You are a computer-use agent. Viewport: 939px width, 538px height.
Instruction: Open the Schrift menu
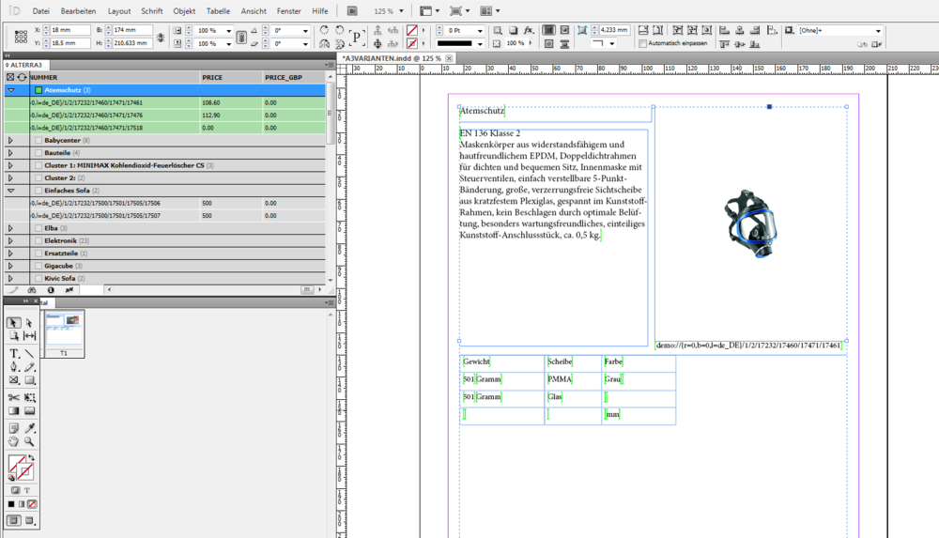click(x=151, y=11)
